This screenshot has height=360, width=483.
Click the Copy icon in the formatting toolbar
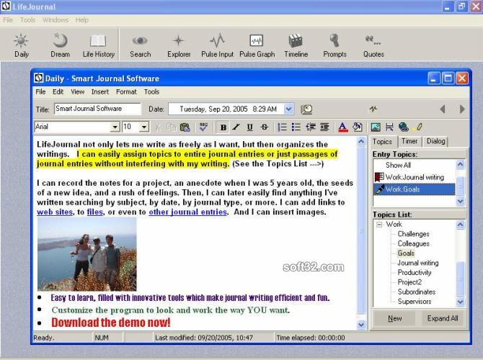[x=171, y=127]
